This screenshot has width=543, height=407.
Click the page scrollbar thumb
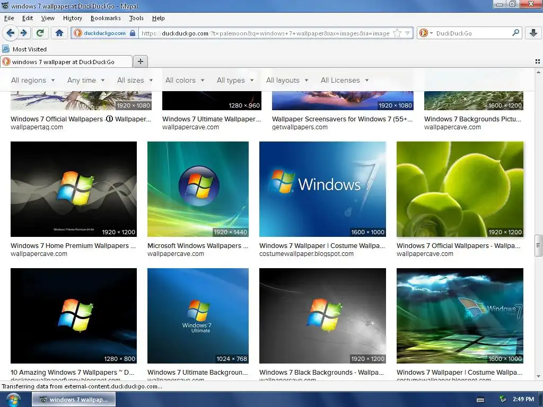[x=538, y=245]
